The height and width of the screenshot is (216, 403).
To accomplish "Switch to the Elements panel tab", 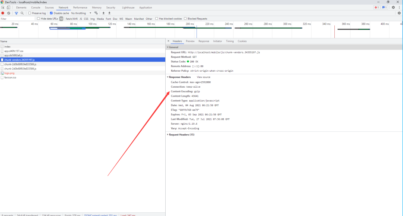I will point(21,7).
